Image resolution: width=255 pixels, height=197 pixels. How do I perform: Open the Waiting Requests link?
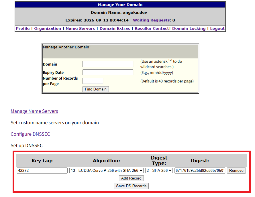tap(151, 20)
